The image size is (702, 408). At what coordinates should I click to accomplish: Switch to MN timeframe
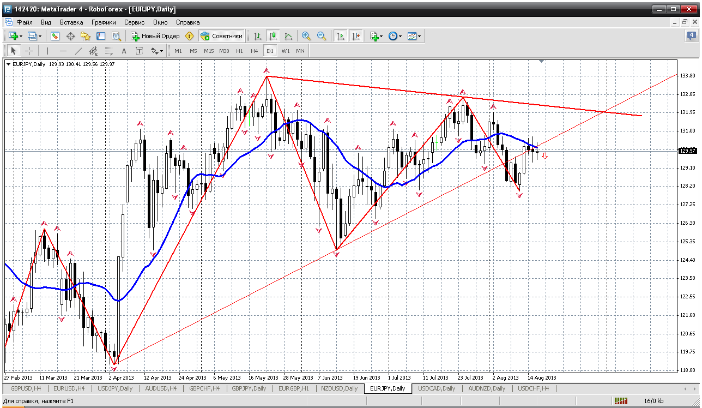coord(300,51)
